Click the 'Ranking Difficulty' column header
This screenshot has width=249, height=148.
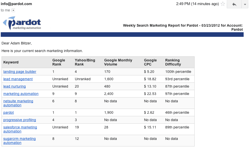point(173,62)
